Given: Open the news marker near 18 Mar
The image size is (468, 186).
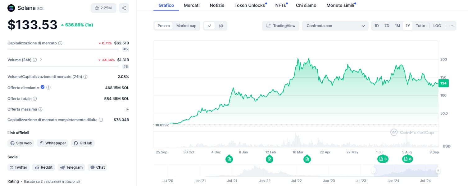Looking at the screenshot, I should pyautogui.click(x=307, y=159).
